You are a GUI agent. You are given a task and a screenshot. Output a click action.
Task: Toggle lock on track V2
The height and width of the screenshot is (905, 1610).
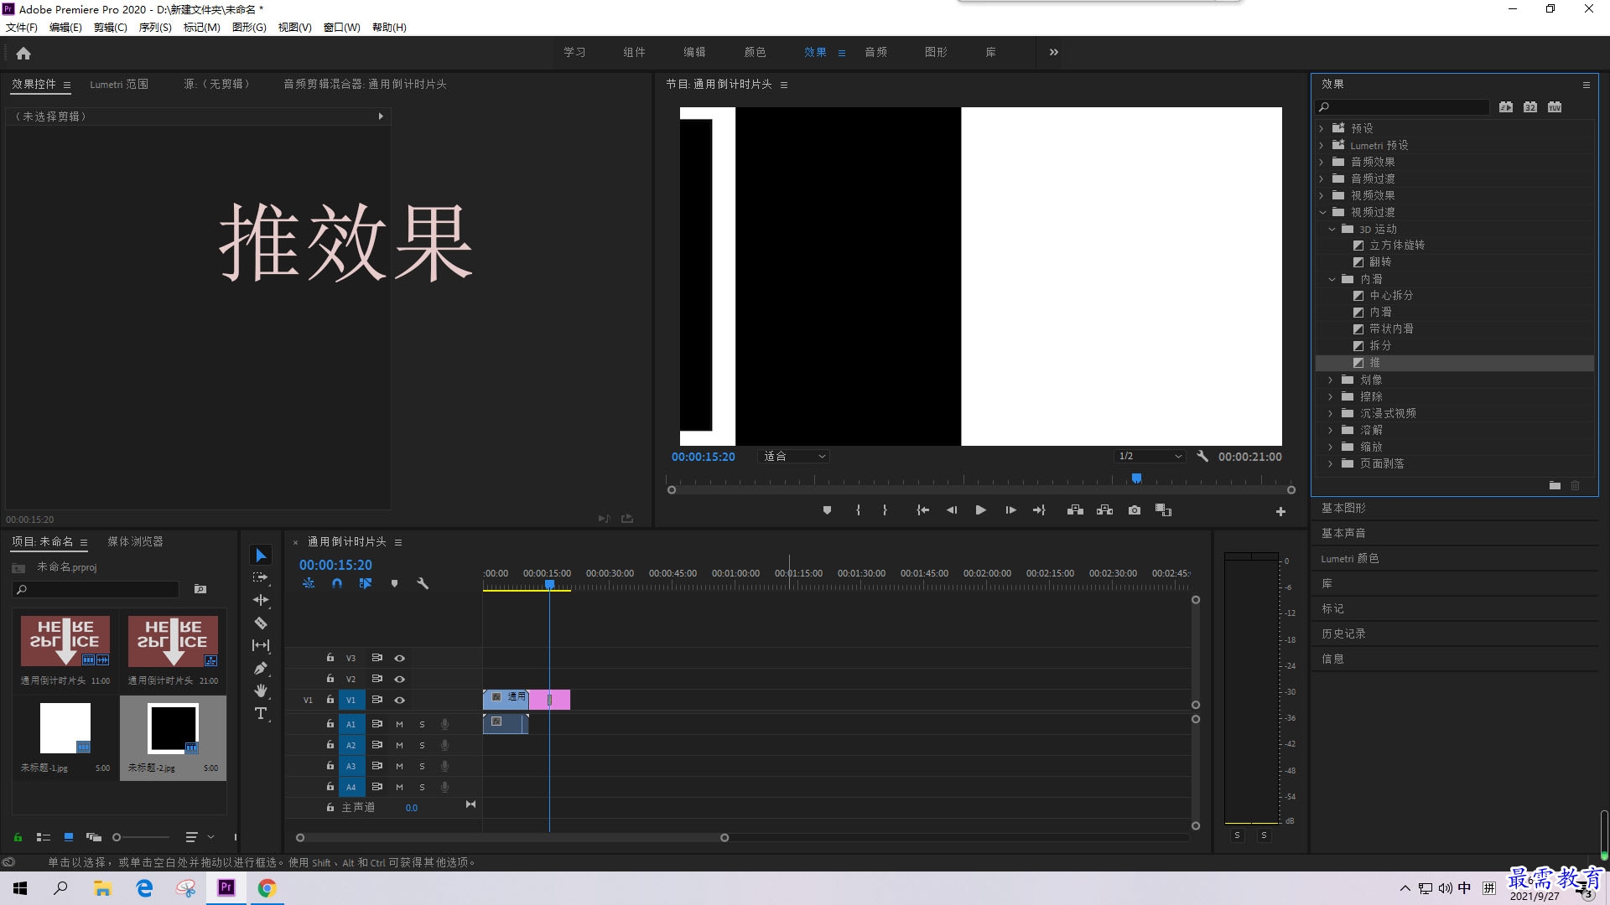[x=330, y=679]
